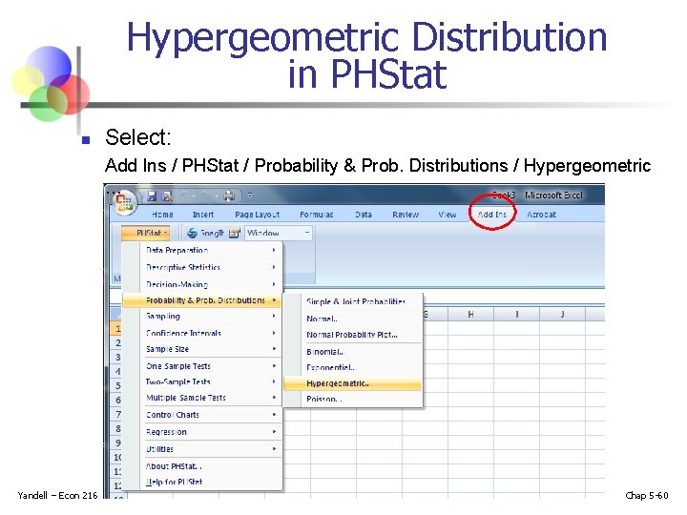The image size is (687, 515).
Task: Open Two-Sample Tests submenu
Action: pos(202,381)
